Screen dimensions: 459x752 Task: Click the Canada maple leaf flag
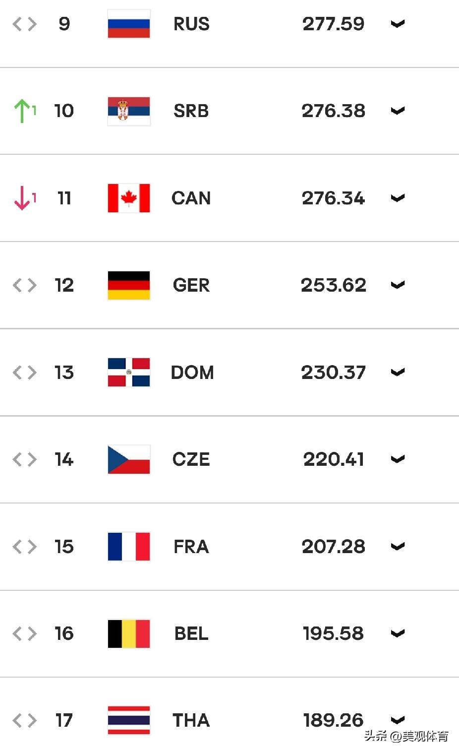pyautogui.click(x=129, y=198)
